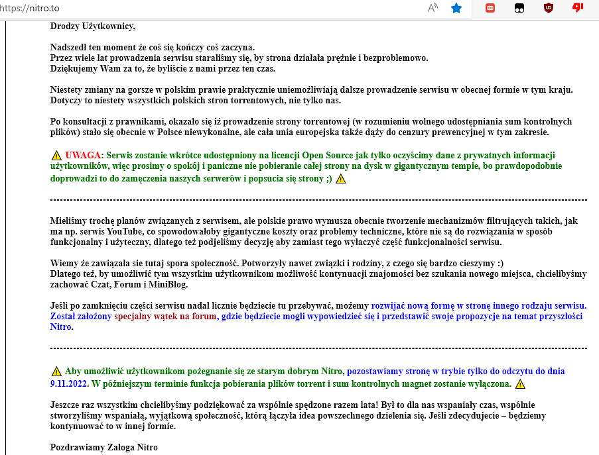This screenshot has width=599, height=455.
Task: Click the warning icon before UWAGA
Action: pos(56,155)
